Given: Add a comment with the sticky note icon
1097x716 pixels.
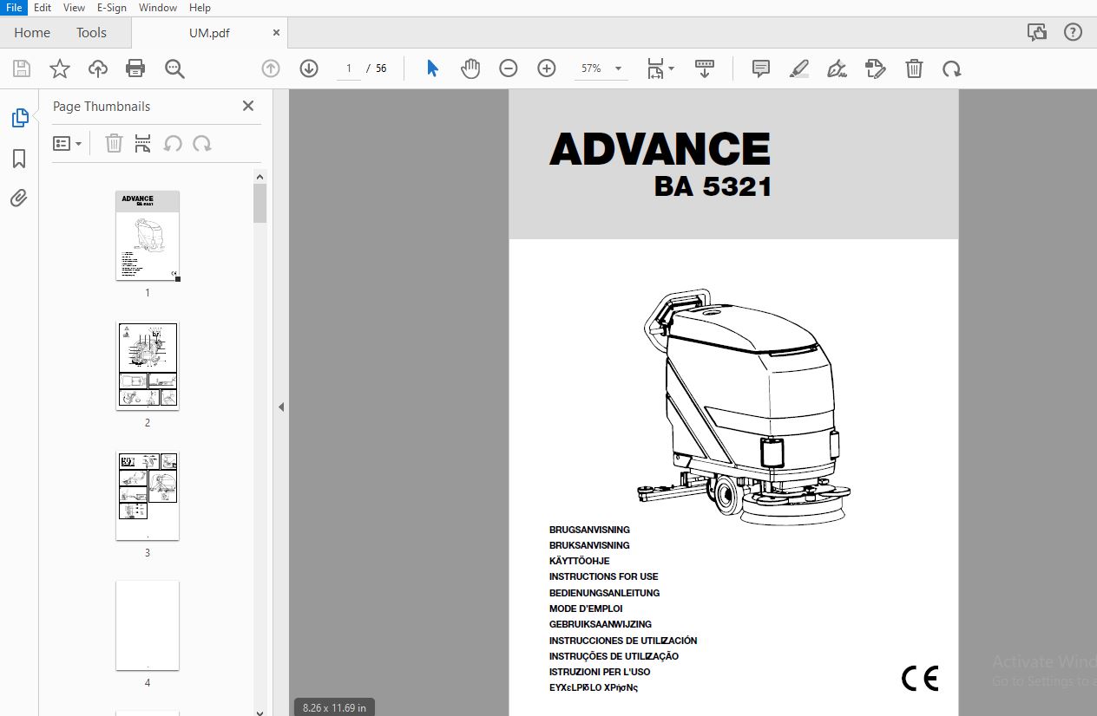Looking at the screenshot, I should (x=761, y=68).
